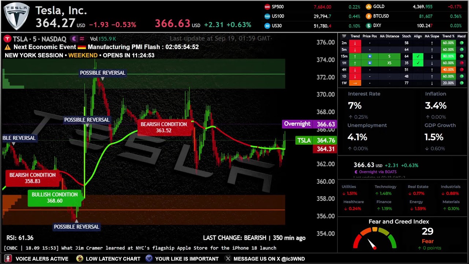Viewport: 469px width, 264px height.
Task: Click the microphone icon beside Voice Alers Active
Action: coord(8,258)
